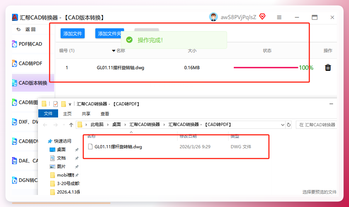Click the pink conversion progress bar

click(x=266, y=68)
